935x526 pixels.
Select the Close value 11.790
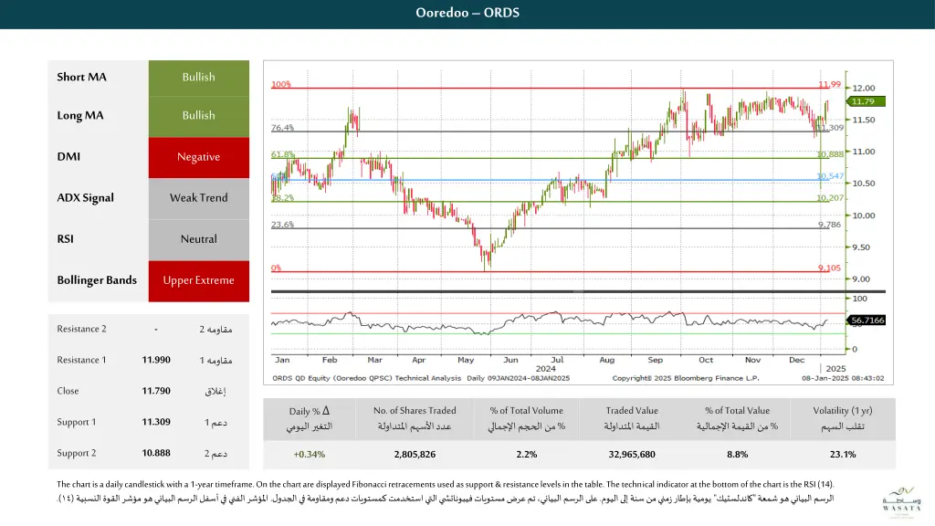(156, 391)
